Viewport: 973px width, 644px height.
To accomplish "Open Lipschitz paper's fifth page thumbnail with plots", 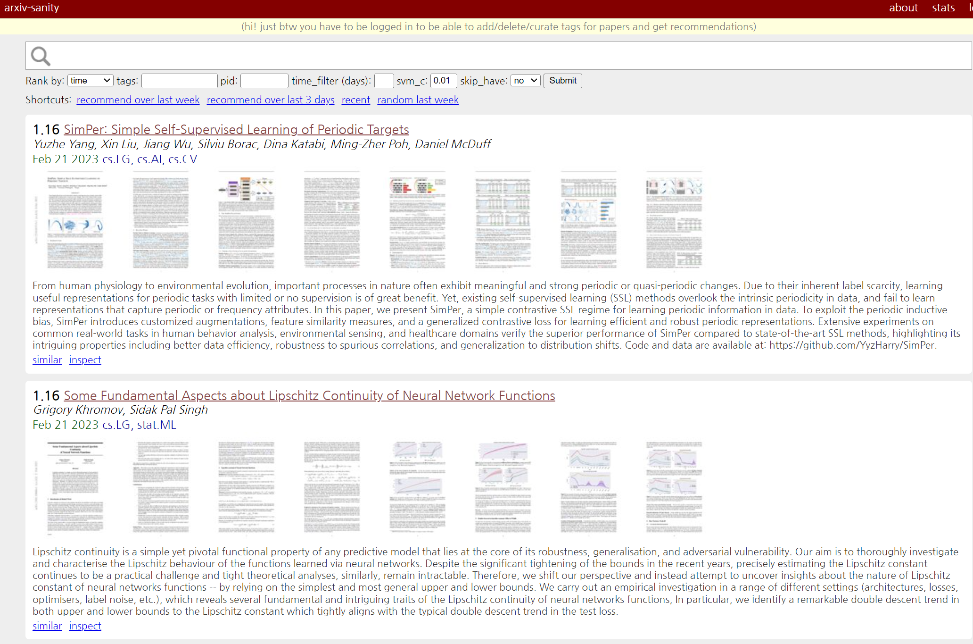I will pyautogui.click(x=417, y=487).
